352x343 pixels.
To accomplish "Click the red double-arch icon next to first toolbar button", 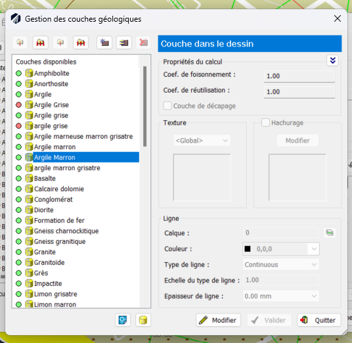I will coord(41,43).
